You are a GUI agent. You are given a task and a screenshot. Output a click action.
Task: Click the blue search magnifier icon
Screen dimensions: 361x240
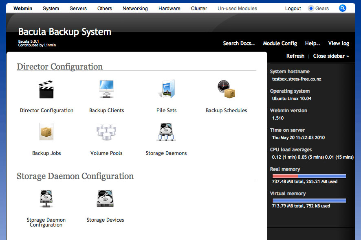point(342,8)
